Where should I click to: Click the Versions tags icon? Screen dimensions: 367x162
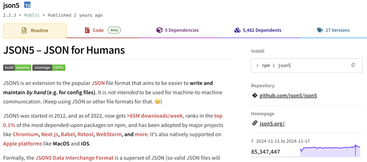tap(320, 31)
